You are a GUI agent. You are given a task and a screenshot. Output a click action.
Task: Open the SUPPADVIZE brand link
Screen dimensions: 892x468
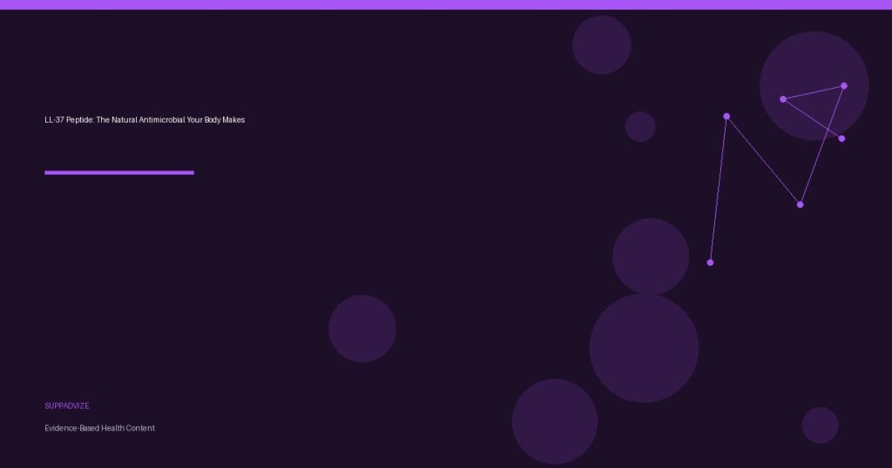click(67, 406)
